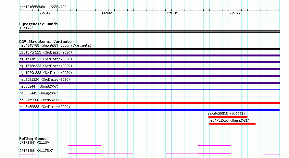Click the GRIP1|NM_001178074 transcript label
The width and height of the screenshot is (289, 158).
click(x=37, y=151)
